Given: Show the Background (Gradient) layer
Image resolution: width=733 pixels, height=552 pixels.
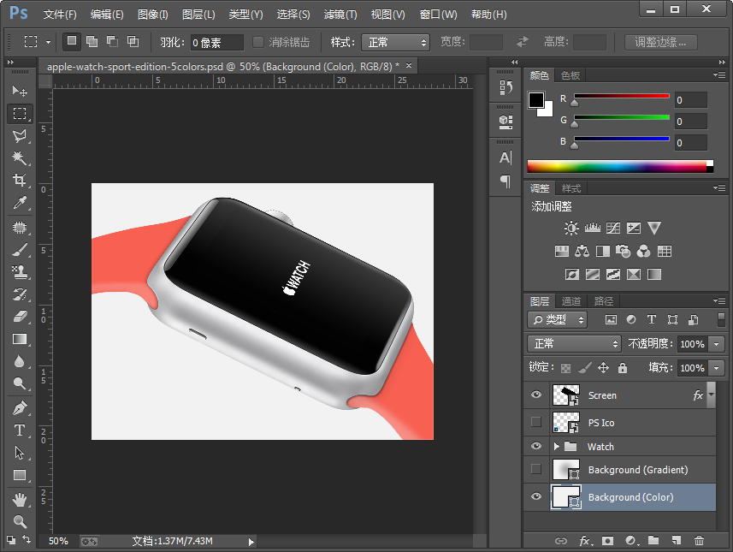Looking at the screenshot, I should coord(536,469).
